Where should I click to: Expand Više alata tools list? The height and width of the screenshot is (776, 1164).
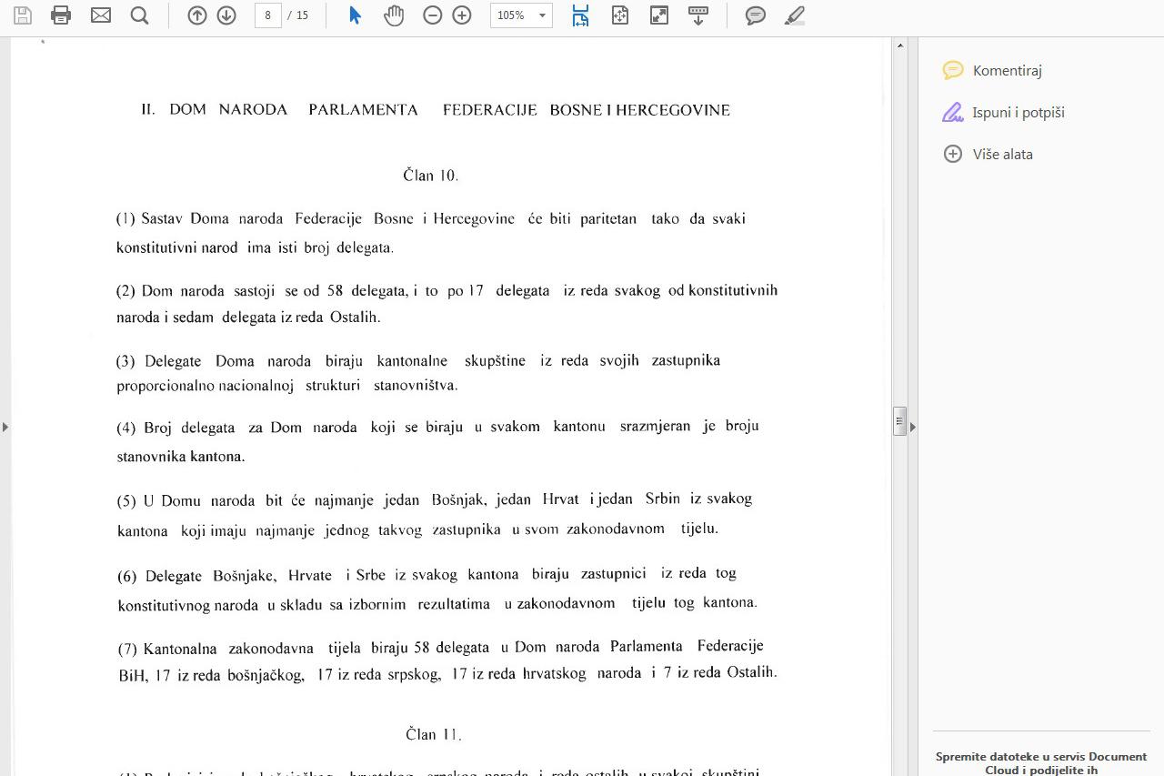point(1002,154)
